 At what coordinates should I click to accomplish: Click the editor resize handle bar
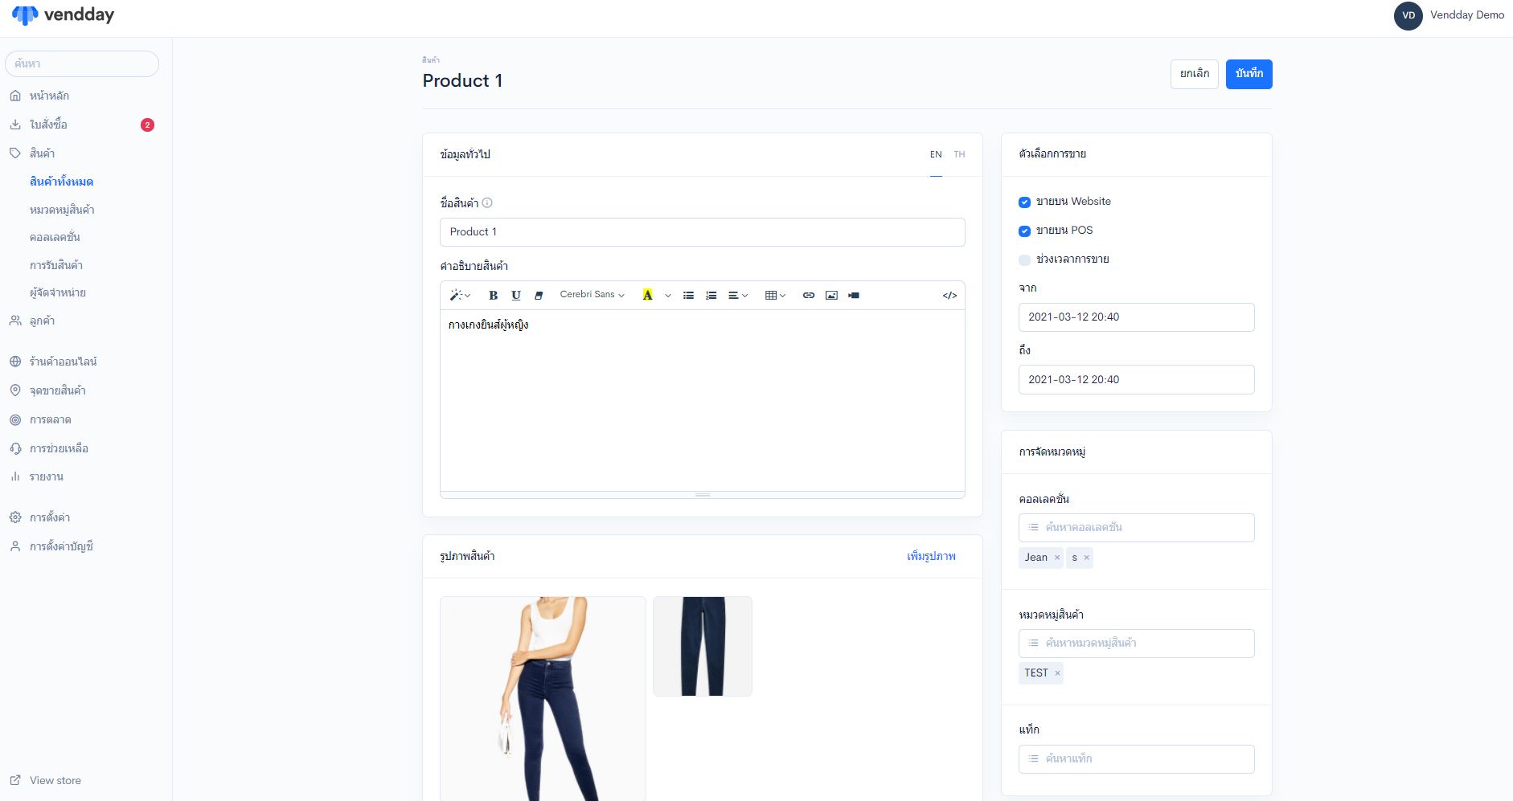tap(702, 495)
